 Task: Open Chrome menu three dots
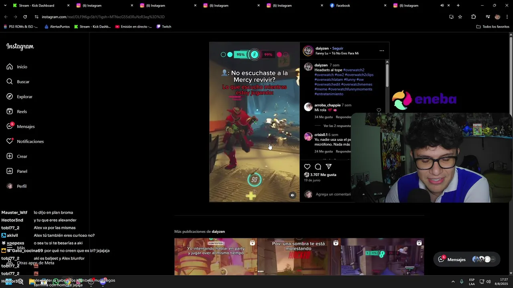(x=507, y=17)
